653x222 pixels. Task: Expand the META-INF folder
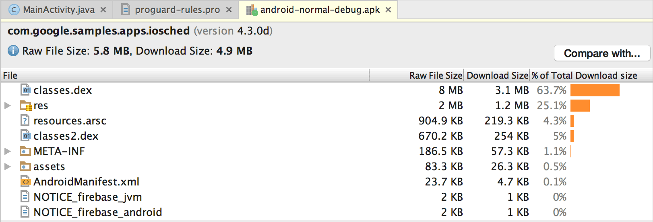(x=7, y=151)
